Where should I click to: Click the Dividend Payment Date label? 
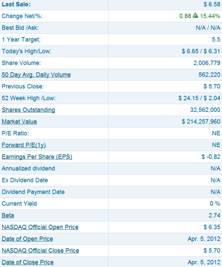point(33,192)
